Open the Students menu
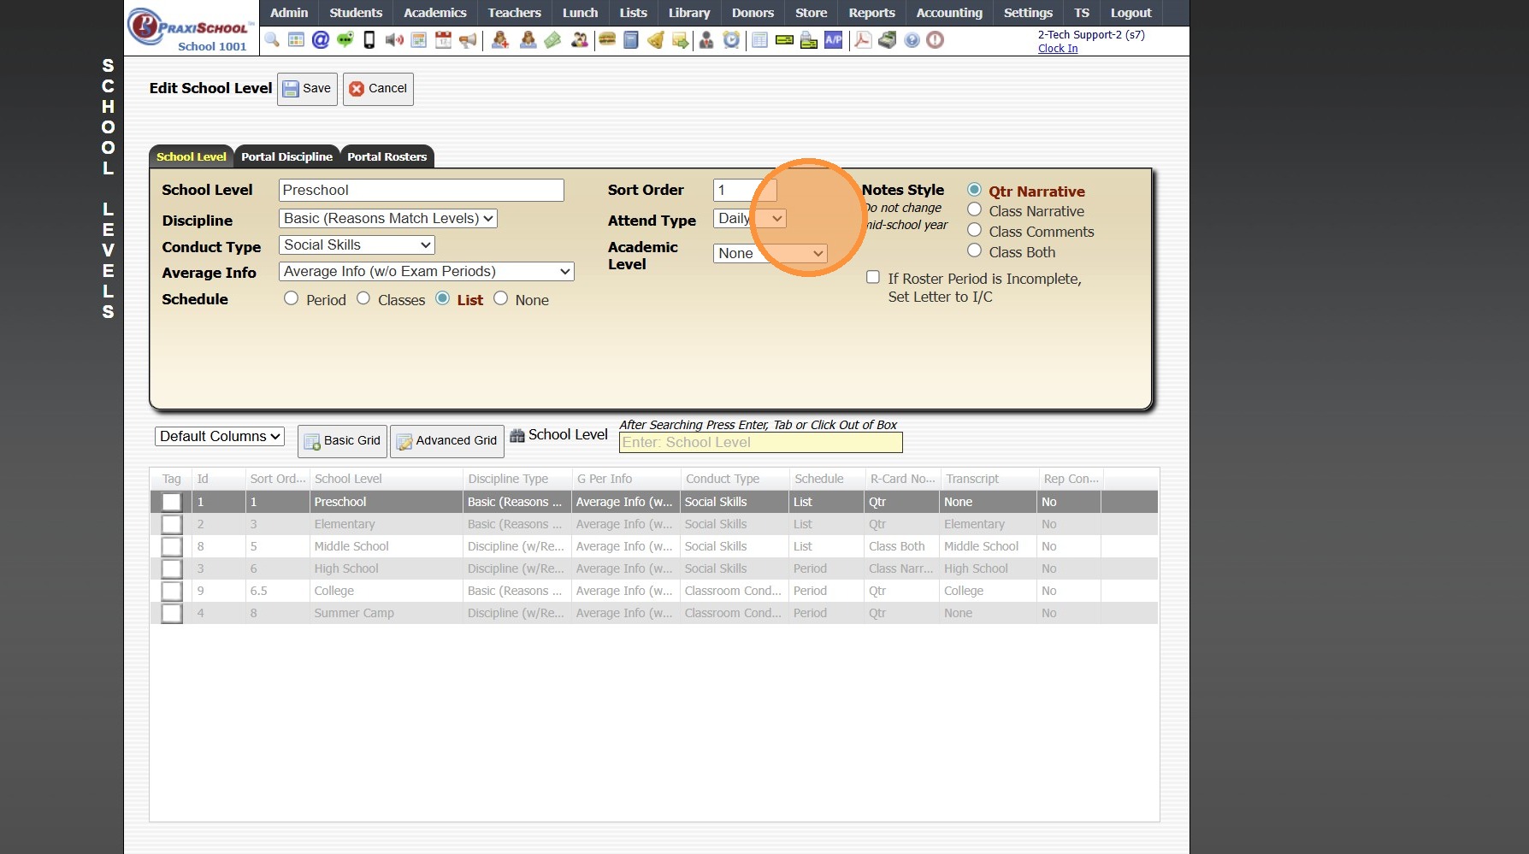The height and width of the screenshot is (854, 1529). pos(356,13)
